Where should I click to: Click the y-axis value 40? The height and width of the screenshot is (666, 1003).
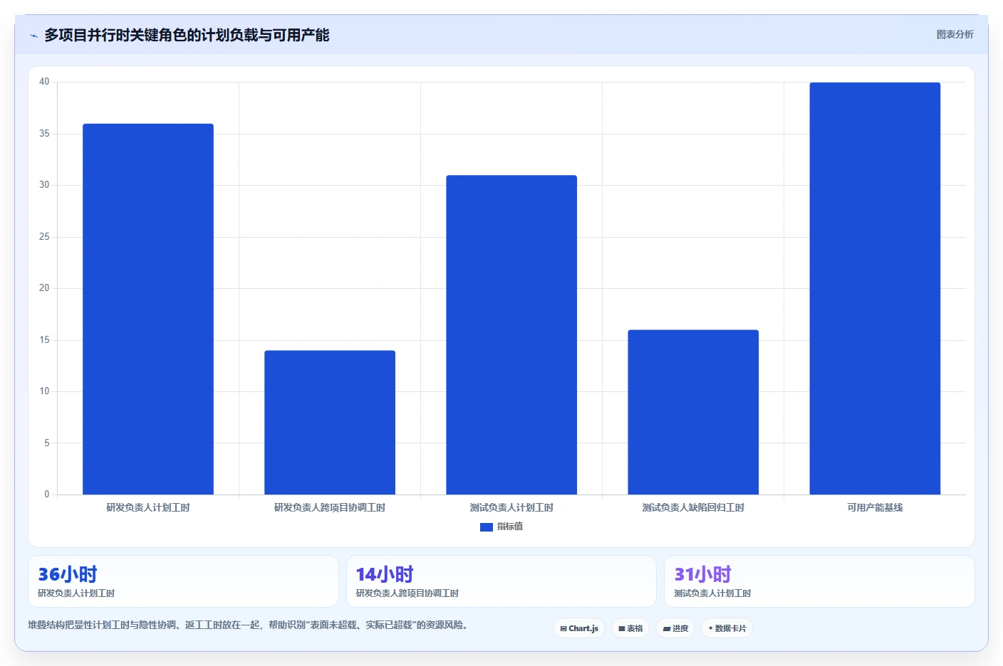point(44,82)
